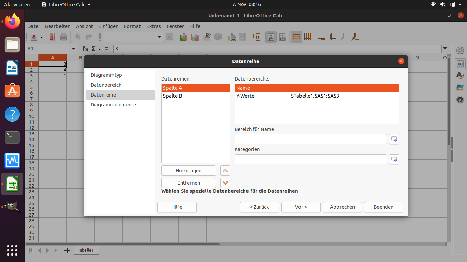Image resolution: width=467 pixels, height=262 pixels.
Task: Expand the formula bar with its arrow
Action: pyautogui.click(x=444, y=49)
